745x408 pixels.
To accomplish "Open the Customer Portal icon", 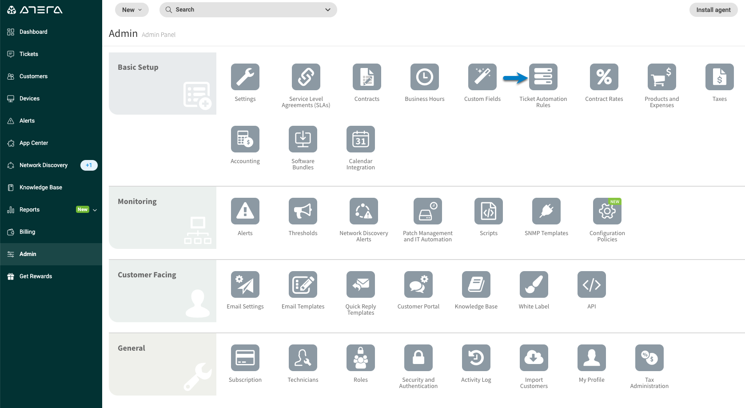I will (x=418, y=284).
